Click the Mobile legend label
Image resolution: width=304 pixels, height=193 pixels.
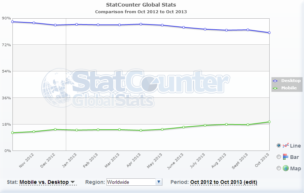coord(289,88)
